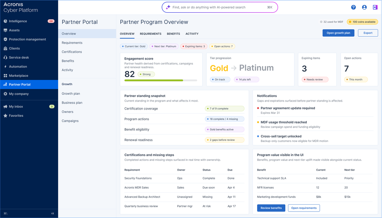
Task: Collapse the sidebar with double chevron
Action: click(x=53, y=213)
